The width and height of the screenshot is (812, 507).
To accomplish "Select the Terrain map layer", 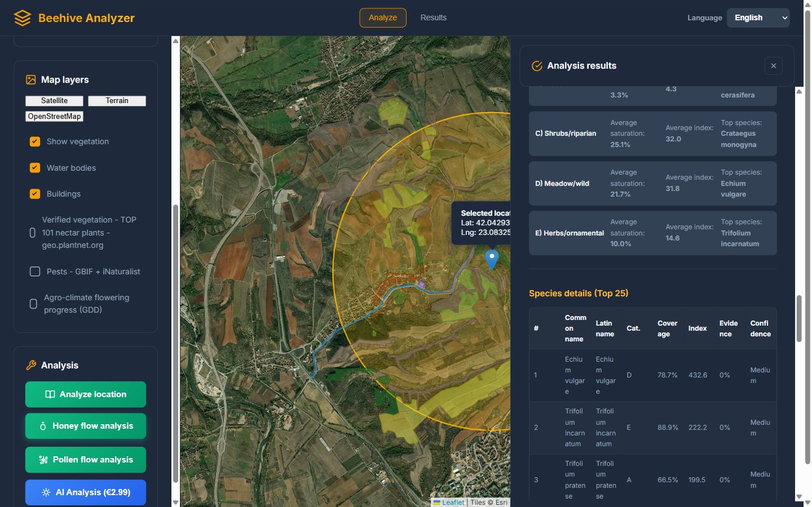I will [117, 101].
